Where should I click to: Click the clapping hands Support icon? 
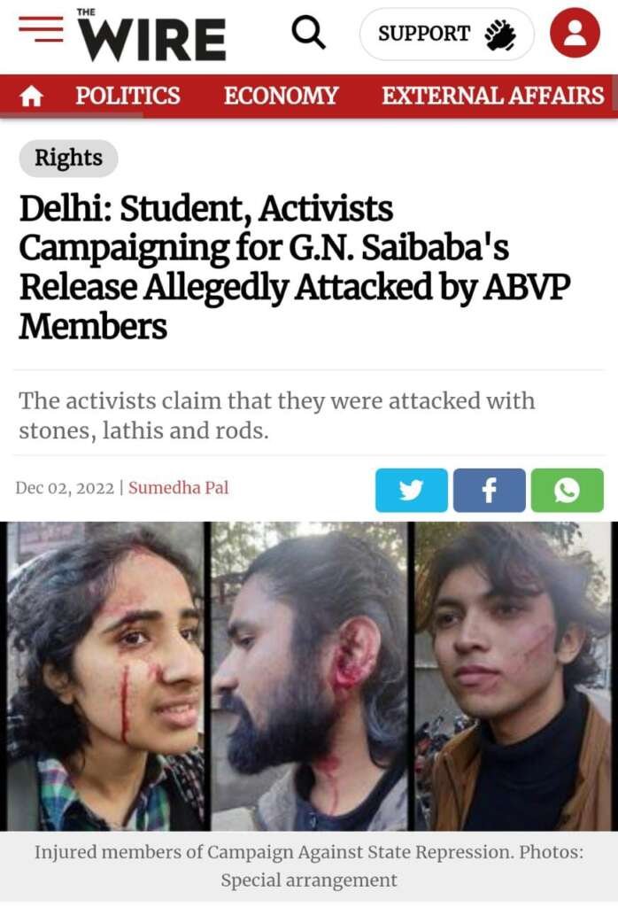pyautogui.click(x=500, y=35)
